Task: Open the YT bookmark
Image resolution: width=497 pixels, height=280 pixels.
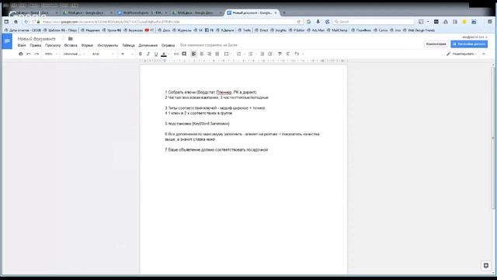Action: click(x=149, y=30)
